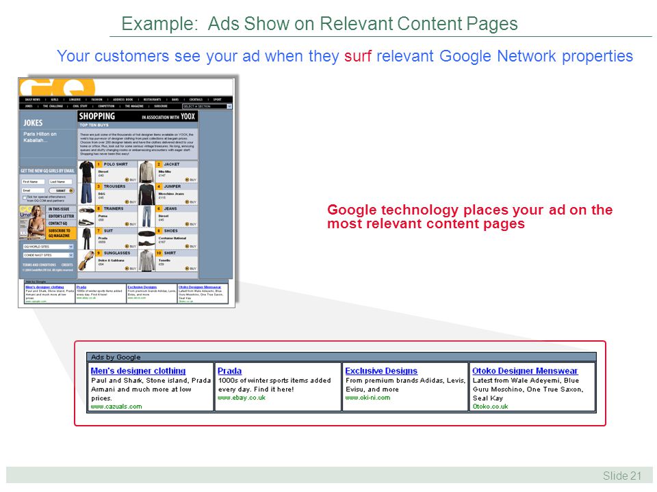Open the GQ World Sites dropdown

point(48,247)
